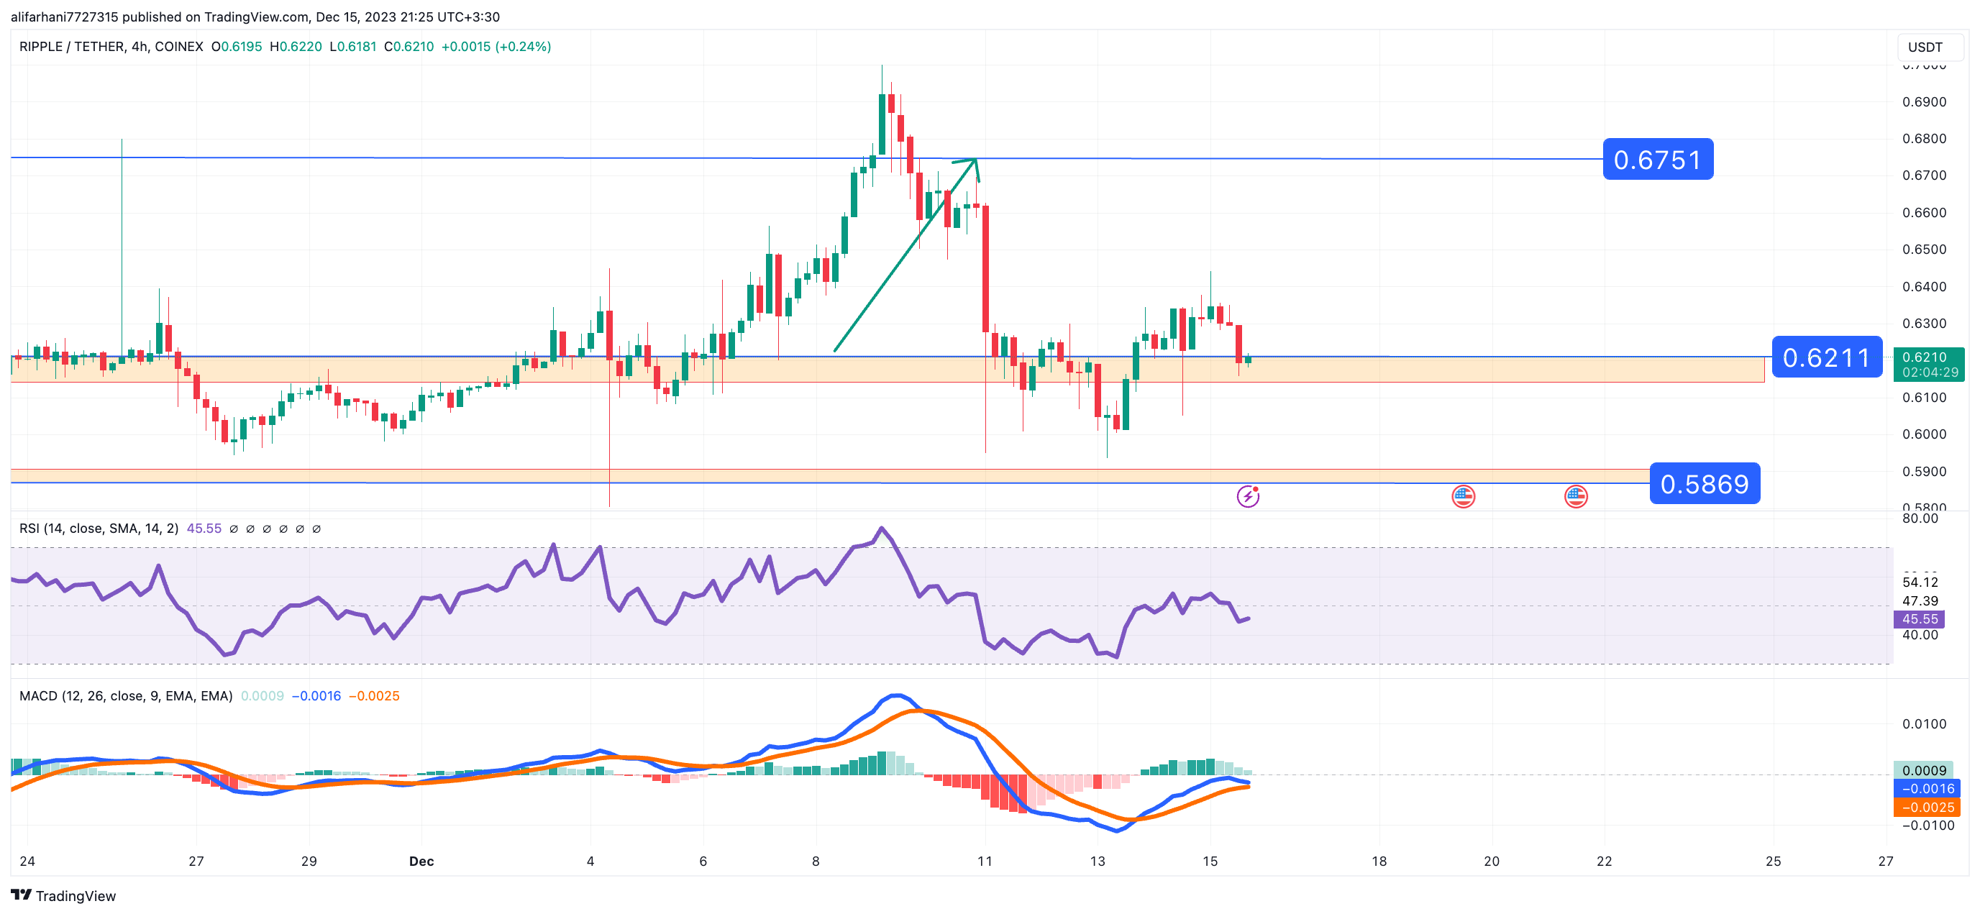Click the 0.6751 blue price label
1980x914 pixels.
click(x=1657, y=160)
